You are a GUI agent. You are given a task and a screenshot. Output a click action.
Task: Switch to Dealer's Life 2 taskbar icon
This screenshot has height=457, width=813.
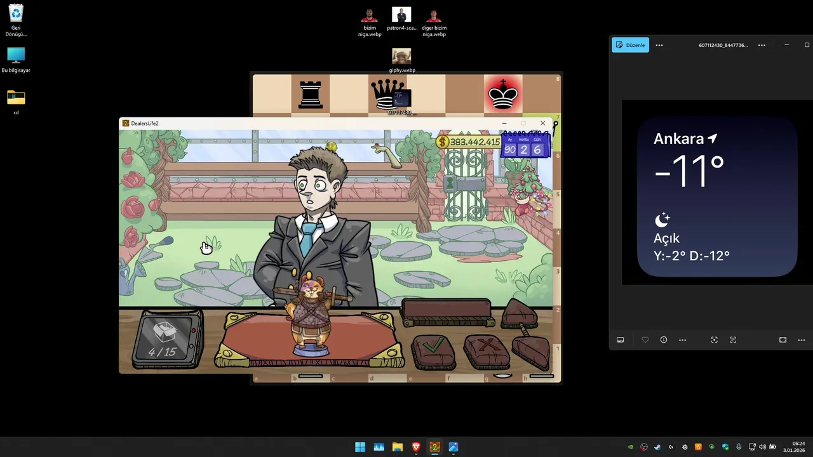[434, 447]
